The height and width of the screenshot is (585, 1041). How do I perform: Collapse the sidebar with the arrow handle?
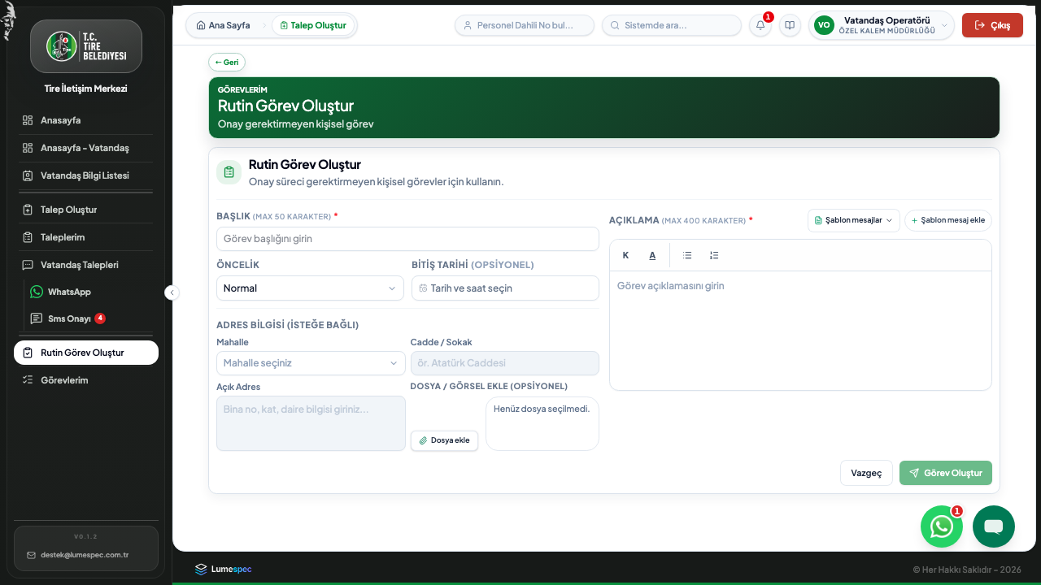(x=172, y=292)
